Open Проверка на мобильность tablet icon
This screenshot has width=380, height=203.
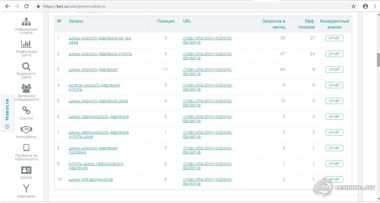click(x=26, y=148)
